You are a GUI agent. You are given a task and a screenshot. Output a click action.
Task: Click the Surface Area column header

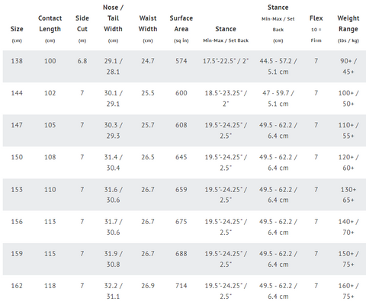click(181, 29)
